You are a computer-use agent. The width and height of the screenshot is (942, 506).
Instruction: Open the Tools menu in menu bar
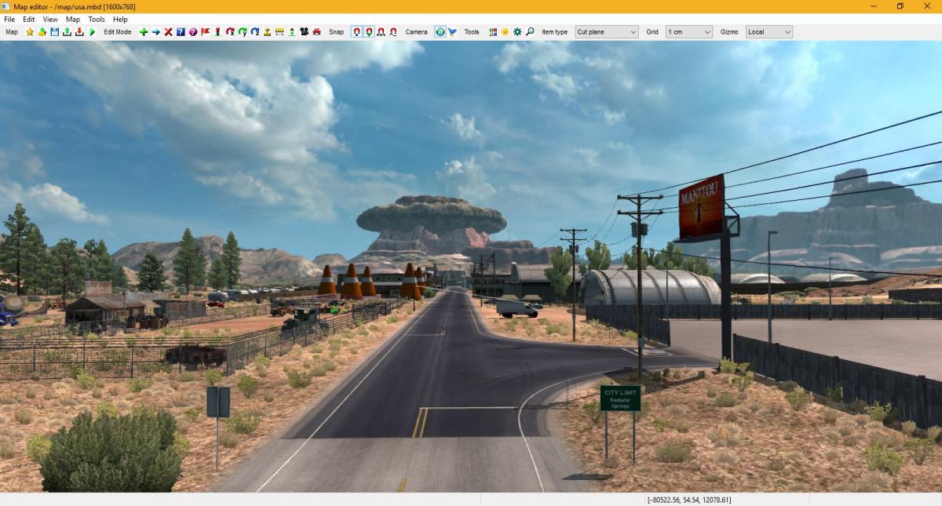tap(97, 19)
